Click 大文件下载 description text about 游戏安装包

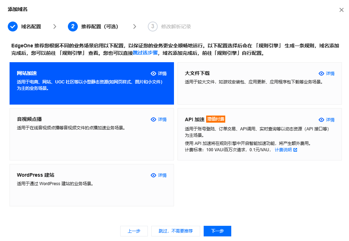coord(254,82)
